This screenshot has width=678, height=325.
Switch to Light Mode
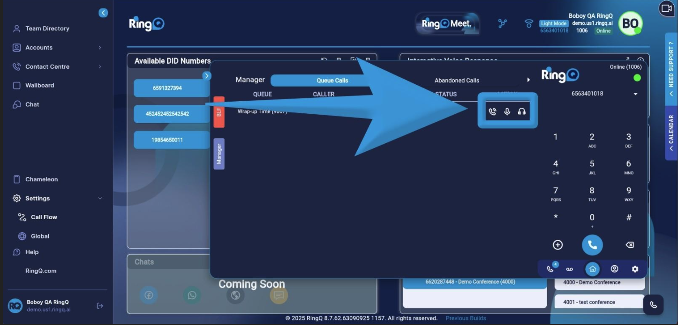[x=553, y=22]
